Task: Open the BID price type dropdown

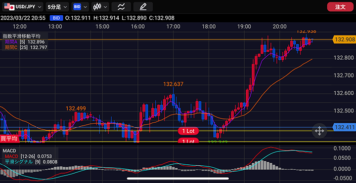Action: [x=80, y=7]
